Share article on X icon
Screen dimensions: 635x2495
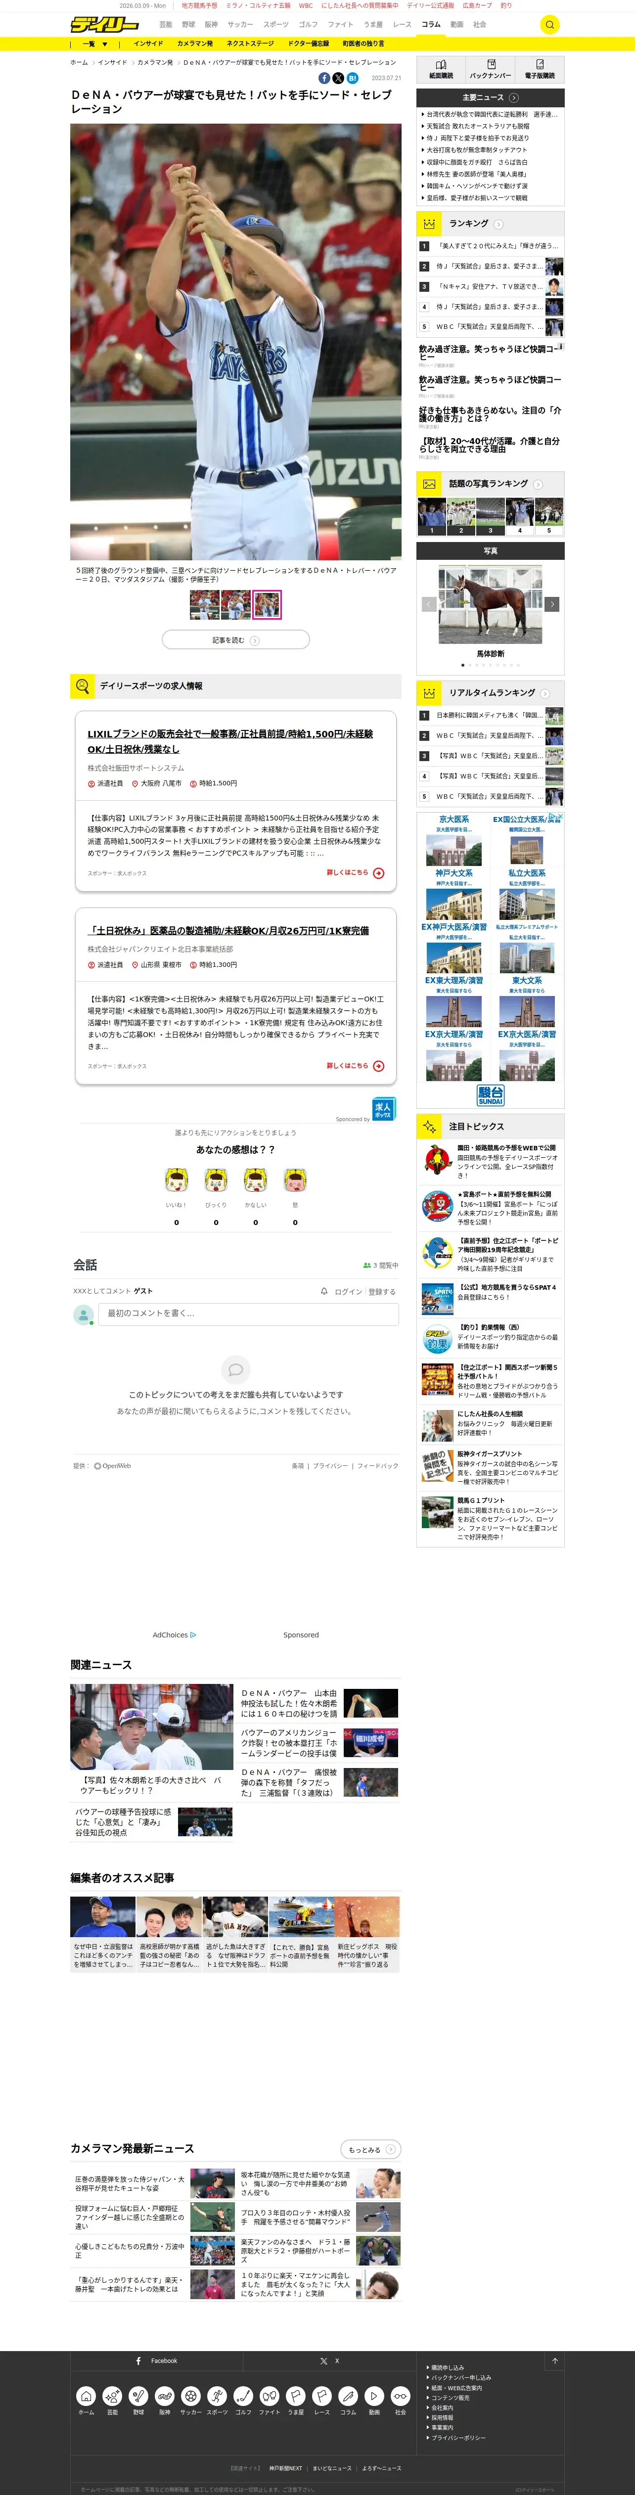[x=338, y=78]
